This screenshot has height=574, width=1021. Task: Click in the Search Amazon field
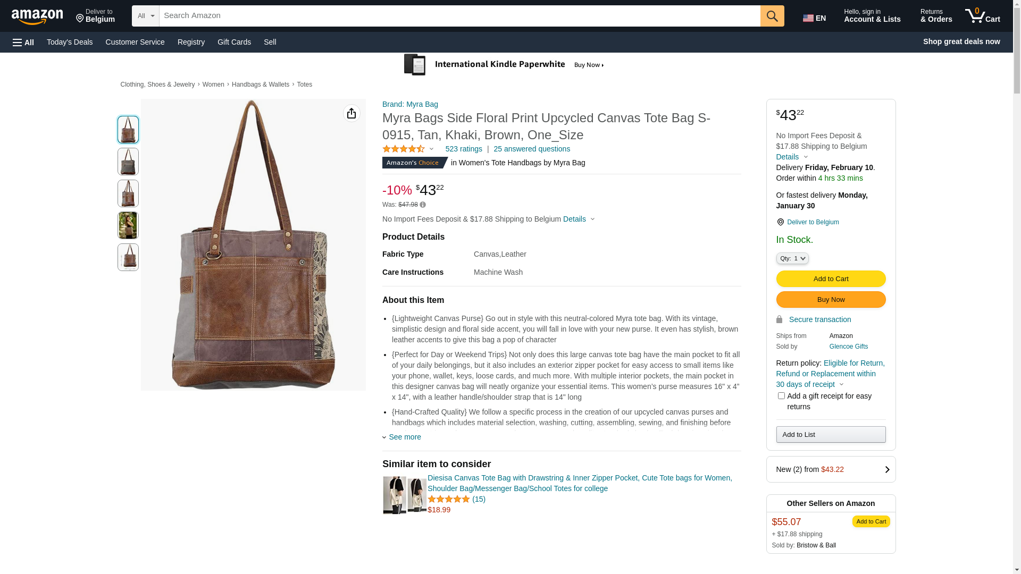459,16
